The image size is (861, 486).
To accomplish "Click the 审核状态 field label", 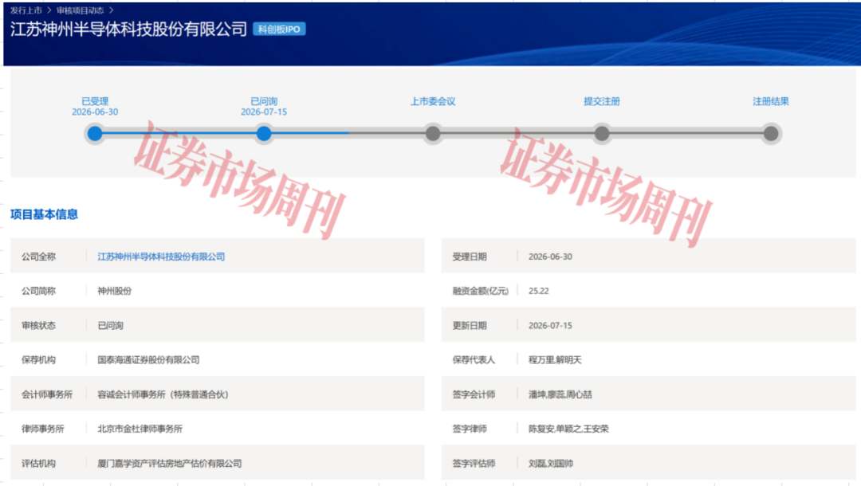I will [38, 326].
